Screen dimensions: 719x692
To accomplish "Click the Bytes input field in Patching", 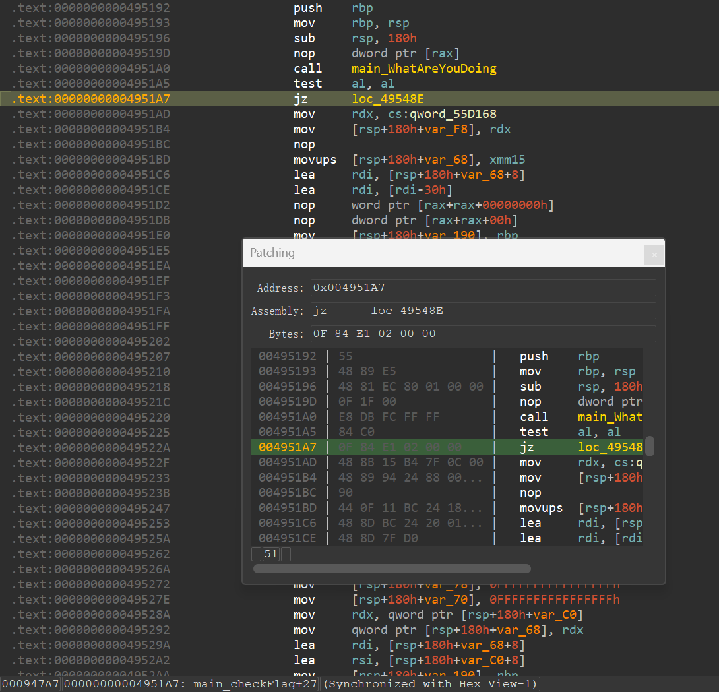I will 483,334.
